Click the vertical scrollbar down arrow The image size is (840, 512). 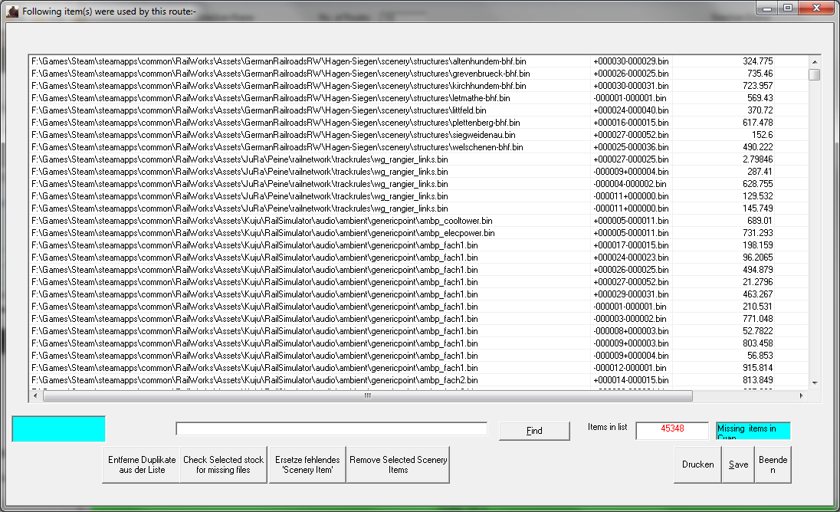coord(814,383)
